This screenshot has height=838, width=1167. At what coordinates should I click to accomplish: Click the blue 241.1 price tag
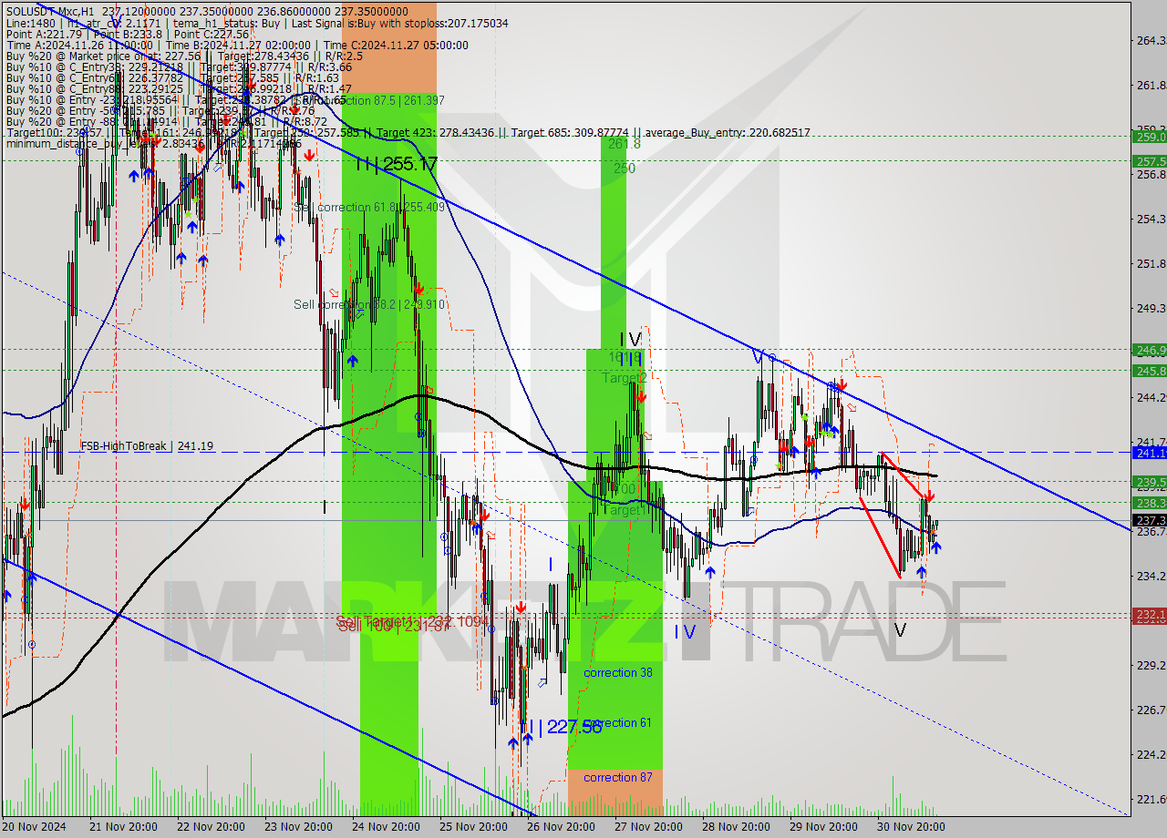click(1149, 452)
